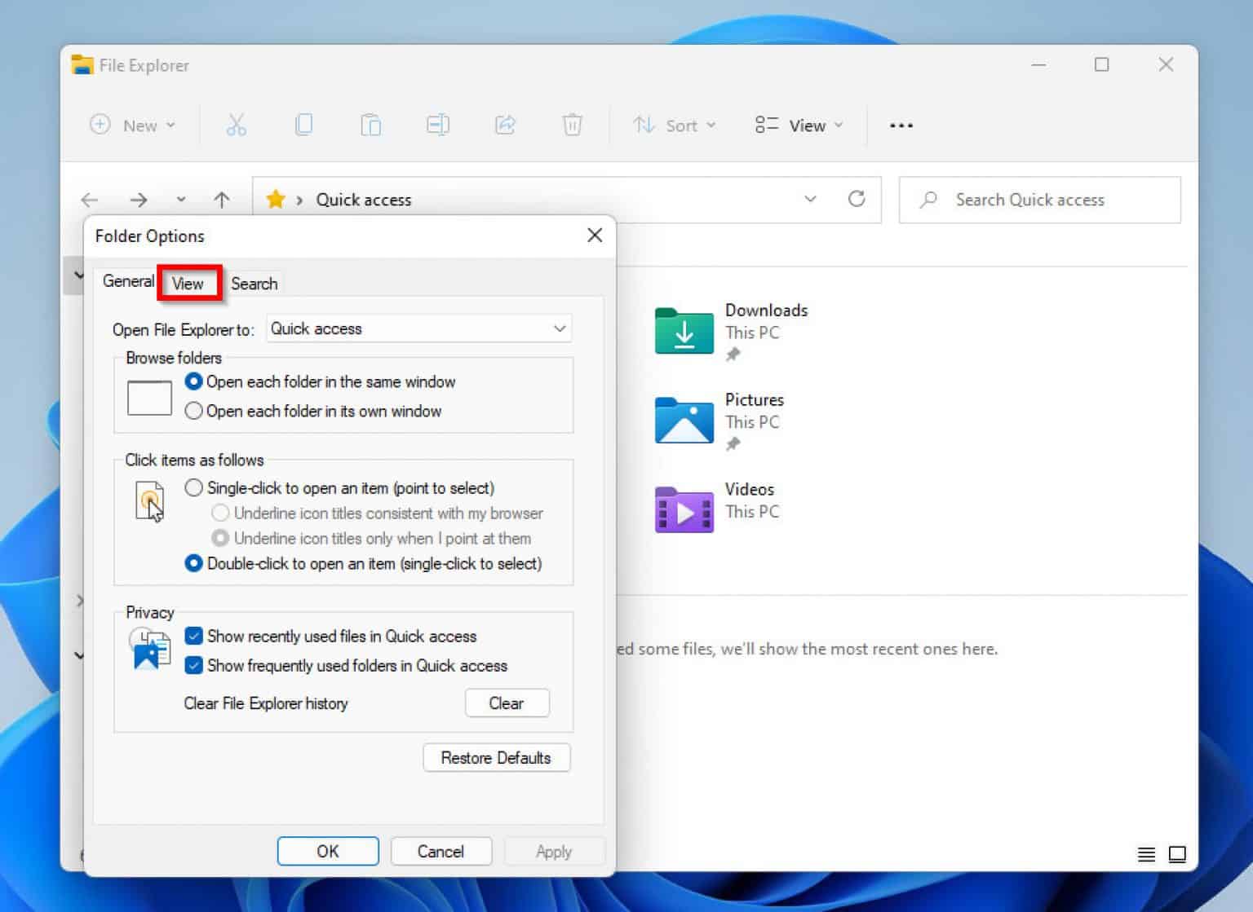Open the See more toolbar menu

901,125
